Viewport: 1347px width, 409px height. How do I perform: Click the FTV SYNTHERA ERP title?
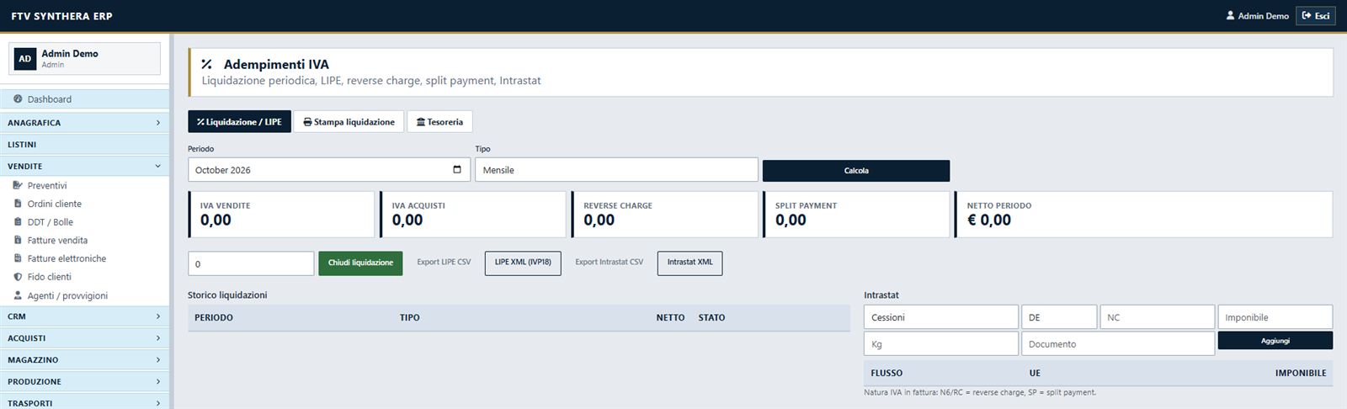coord(61,16)
